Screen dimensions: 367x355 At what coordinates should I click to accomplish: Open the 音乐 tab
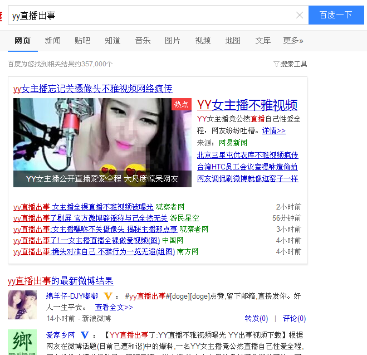[x=143, y=41]
